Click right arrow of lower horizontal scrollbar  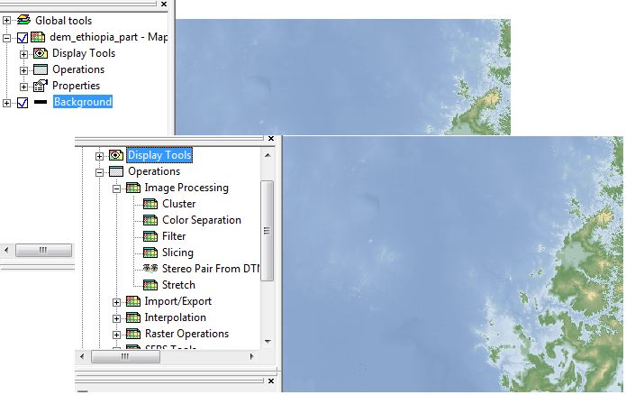tap(252, 356)
